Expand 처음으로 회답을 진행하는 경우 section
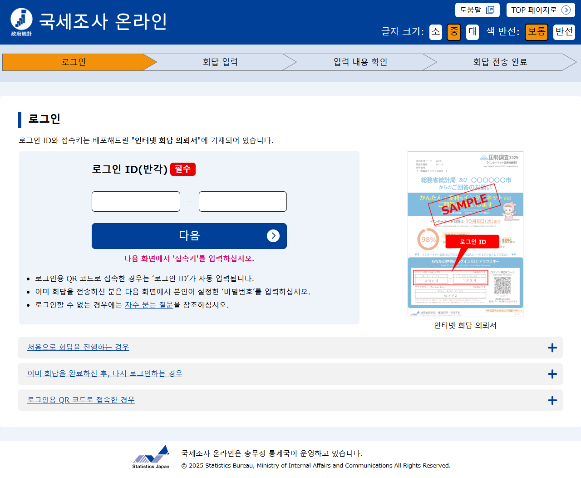 coord(78,347)
